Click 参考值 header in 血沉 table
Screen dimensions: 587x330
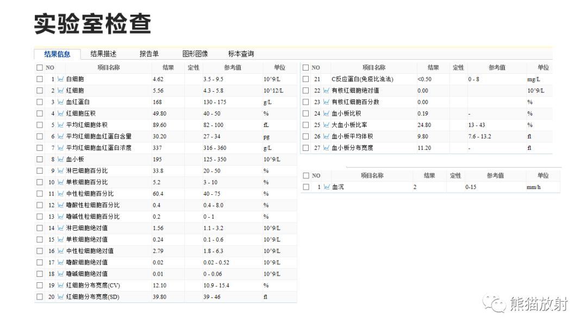pyautogui.click(x=495, y=176)
